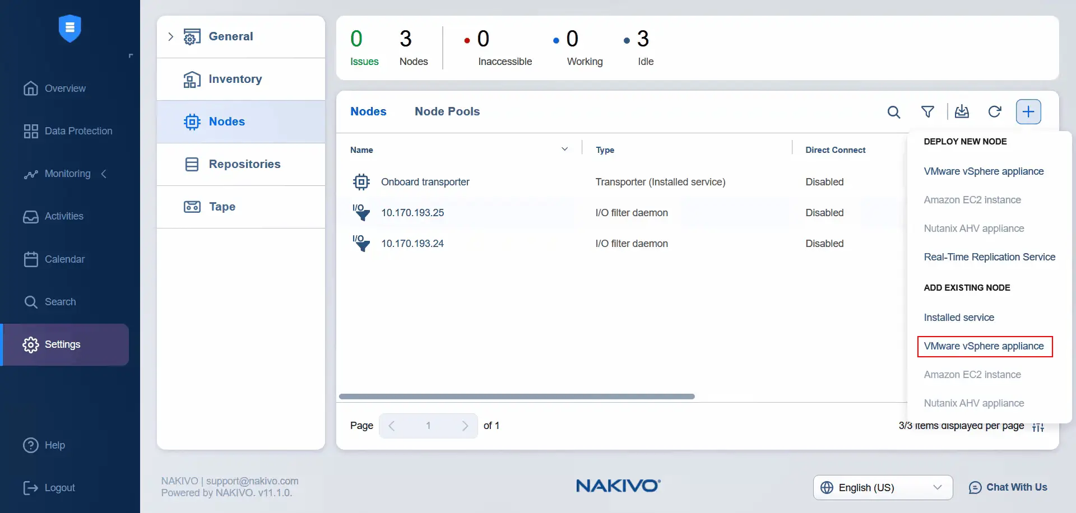Click the NAKIVO shield logo at top left
Screen dimensions: 1076x513
(x=69, y=28)
